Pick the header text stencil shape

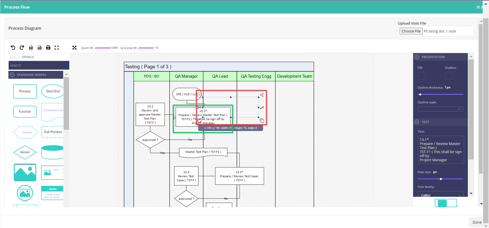(52, 193)
